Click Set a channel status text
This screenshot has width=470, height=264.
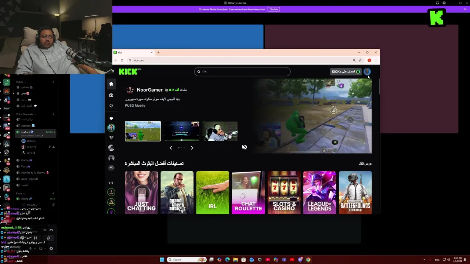(x=31, y=136)
